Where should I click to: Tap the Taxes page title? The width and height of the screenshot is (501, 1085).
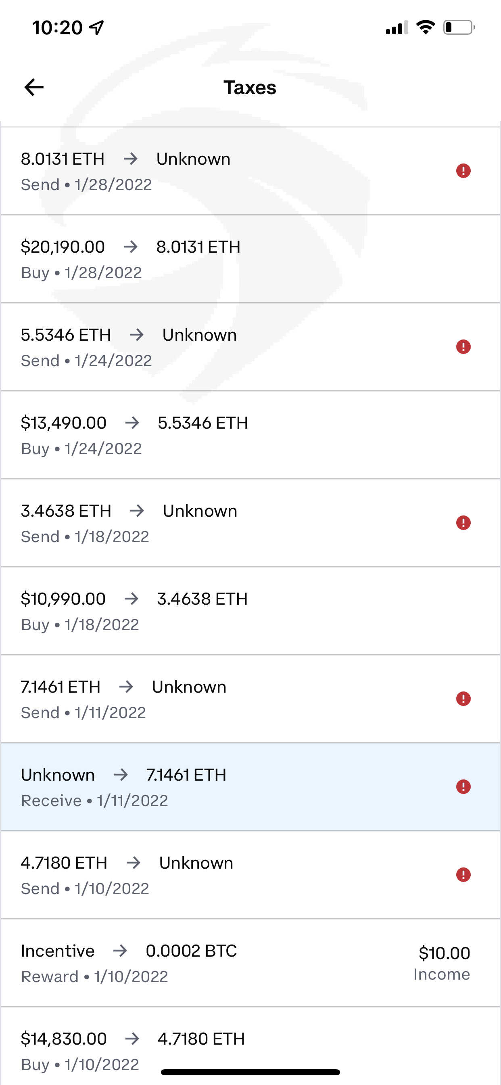[250, 88]
